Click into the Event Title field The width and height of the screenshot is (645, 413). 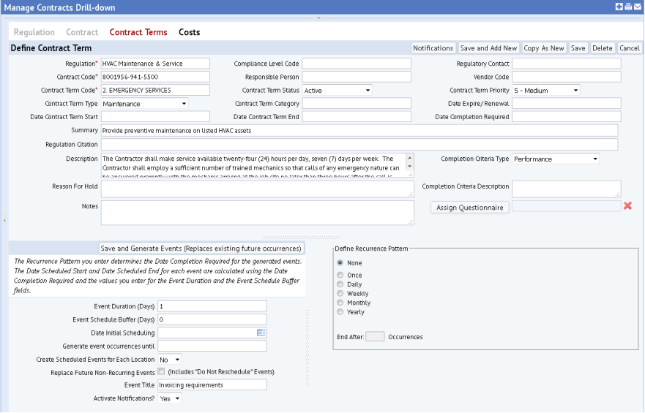click(212, 384)
